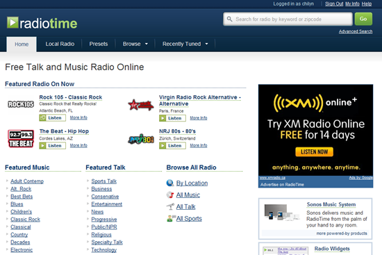
Task: Listen to Virgin Radio Rock Alternative
Action: click(172, 118)
